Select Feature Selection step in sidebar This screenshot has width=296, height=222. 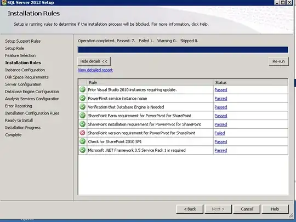[20, 55]
